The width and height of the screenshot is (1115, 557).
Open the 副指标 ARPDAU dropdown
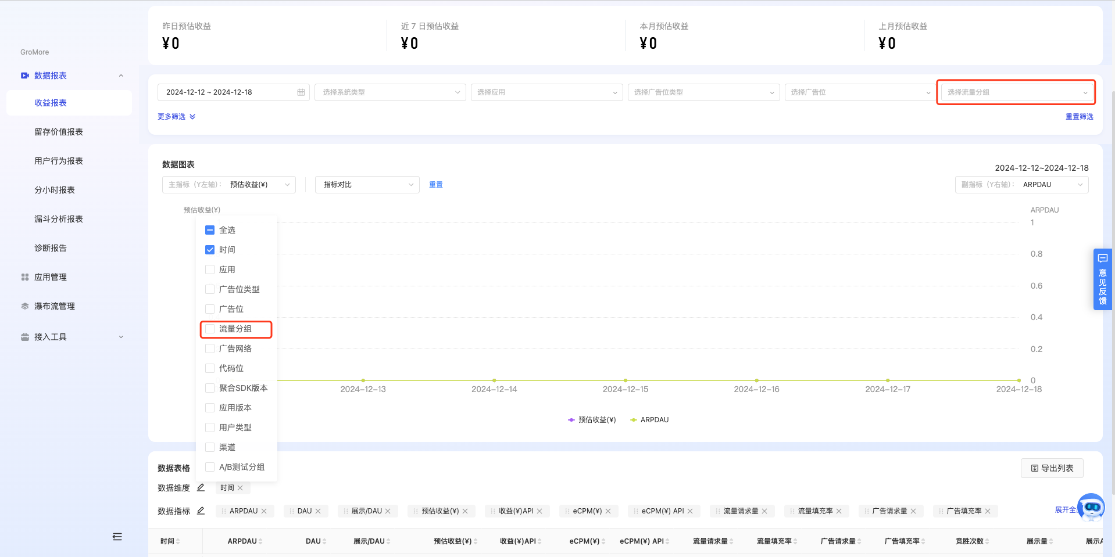[x=1022, y=185]
